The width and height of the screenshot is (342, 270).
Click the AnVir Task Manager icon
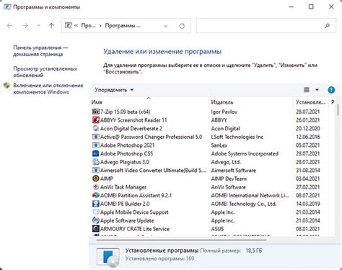96,187
